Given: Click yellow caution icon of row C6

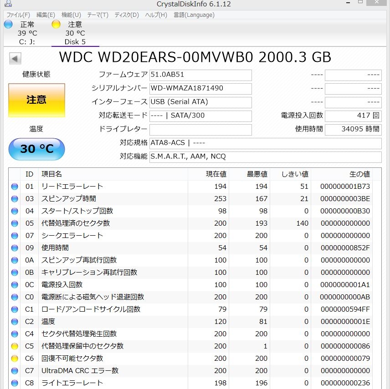Looking at the screenshot, I should click(x=15, y=359).
